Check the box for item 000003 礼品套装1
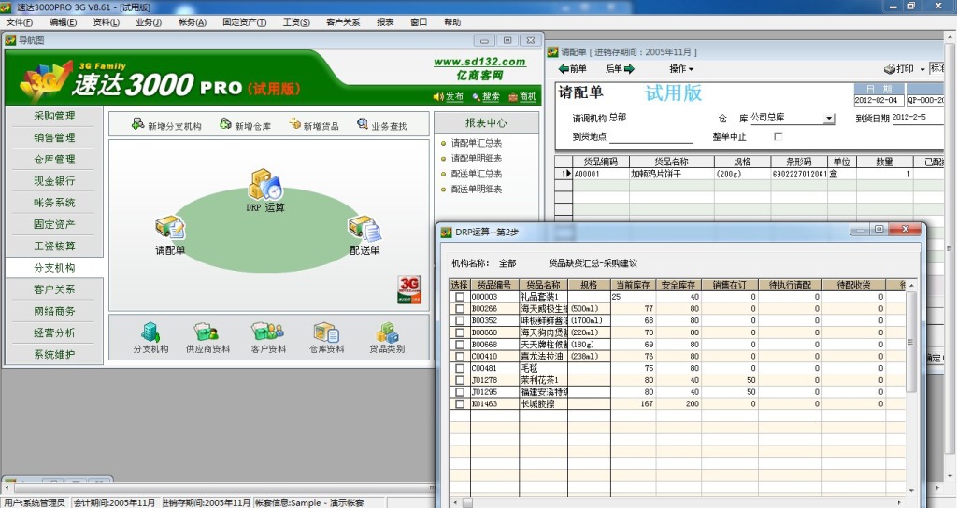Image resolution: width=957 pixels, height=508 pixels. click(460, 297)
